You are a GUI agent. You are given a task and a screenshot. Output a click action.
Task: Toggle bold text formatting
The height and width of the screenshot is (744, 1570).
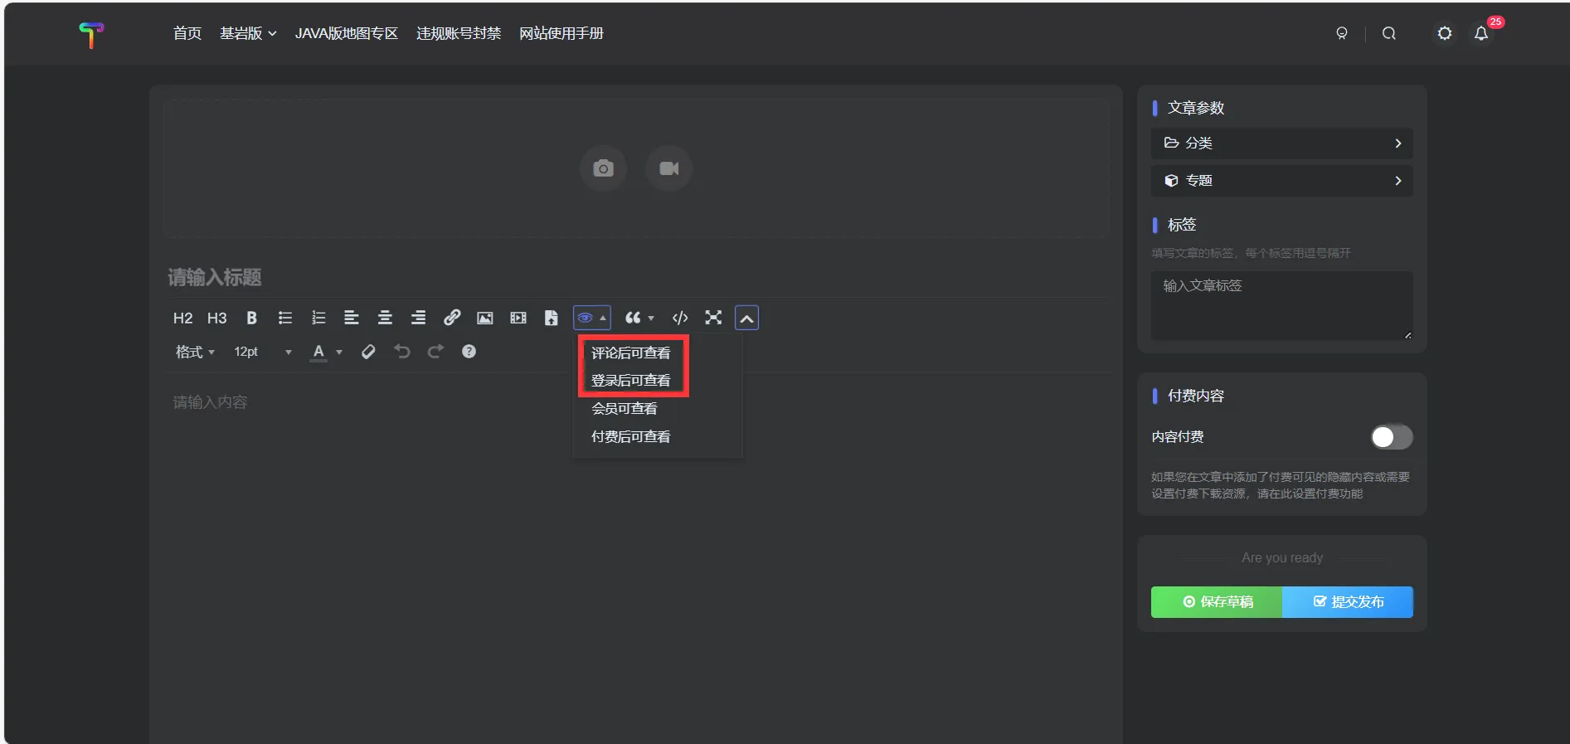pyautogui.click(x=251, y=318)
